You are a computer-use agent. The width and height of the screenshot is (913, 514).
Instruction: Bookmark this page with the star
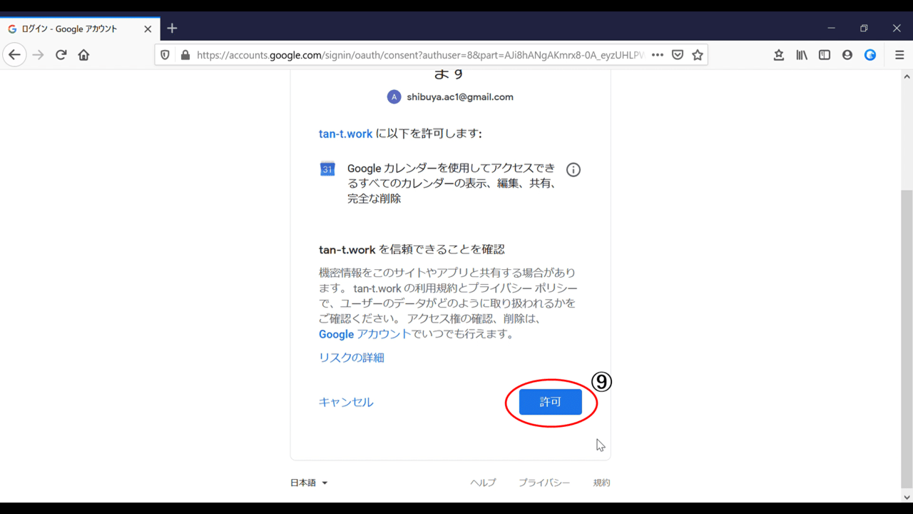[x=698, y=55]
